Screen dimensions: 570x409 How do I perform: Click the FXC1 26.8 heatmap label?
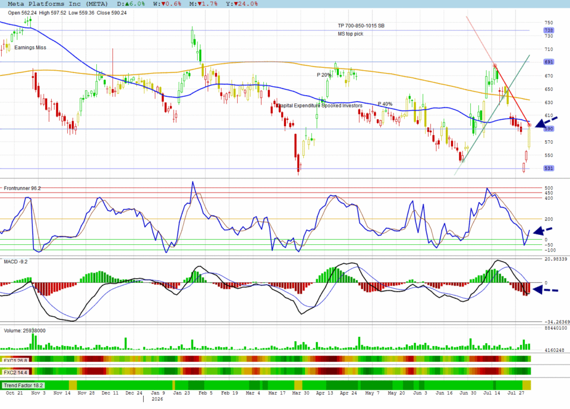15,361
